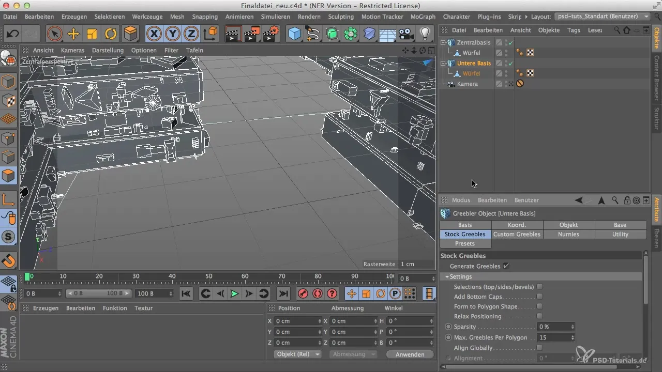The height and width of the screenshot is (372, 662).
Task: Select the Kamera object
Action: 468,84
